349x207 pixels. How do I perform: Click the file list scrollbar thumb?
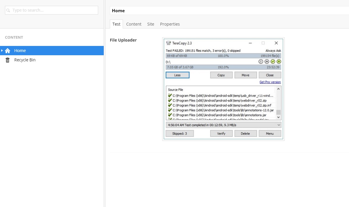[x=278, y=112]
